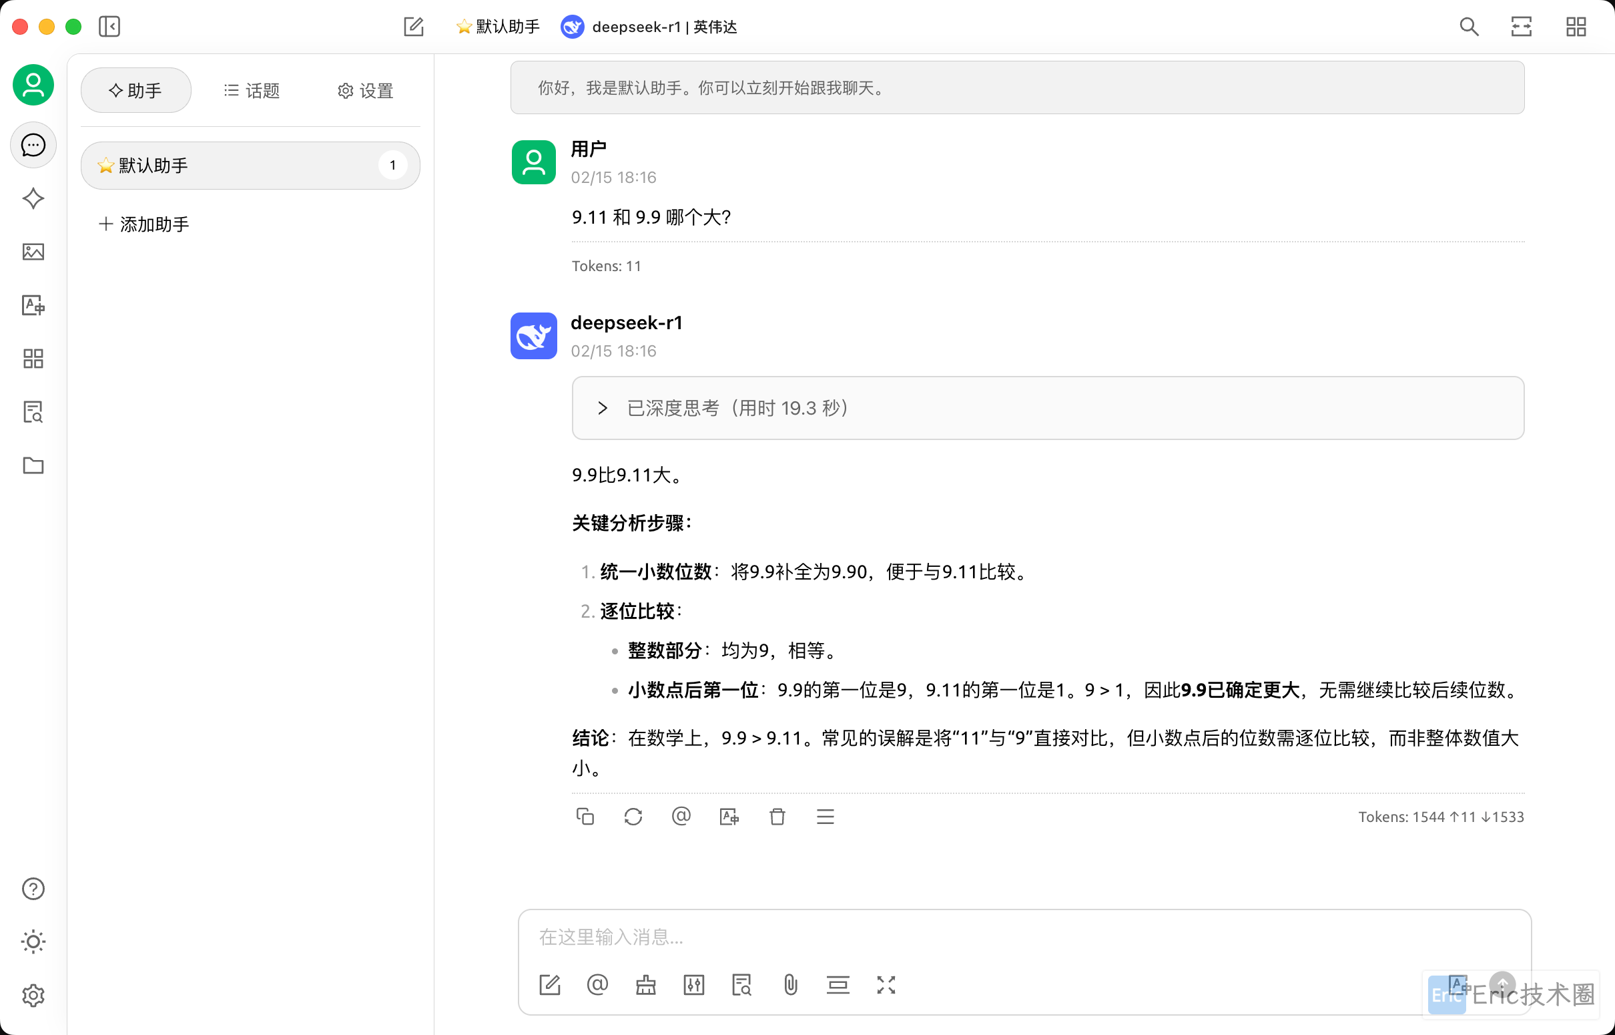Open the parameter sliders icon in input toolbar
Viewport: 1615px width, 1035px height.
pyautogui.click(x=693, y=986)
